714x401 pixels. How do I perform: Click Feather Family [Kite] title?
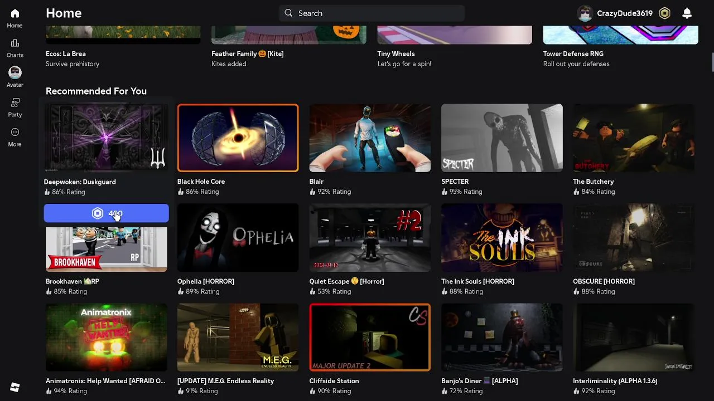pos(248,54)
